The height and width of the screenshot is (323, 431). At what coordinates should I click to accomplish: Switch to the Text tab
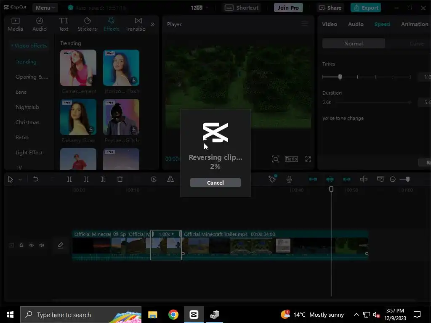point(64,24)
